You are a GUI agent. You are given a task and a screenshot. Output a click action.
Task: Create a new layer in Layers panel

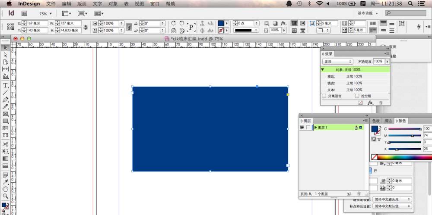(349, 194)
